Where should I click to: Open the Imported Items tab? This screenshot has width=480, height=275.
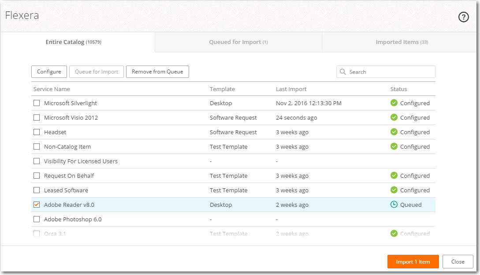coord(402,42)
